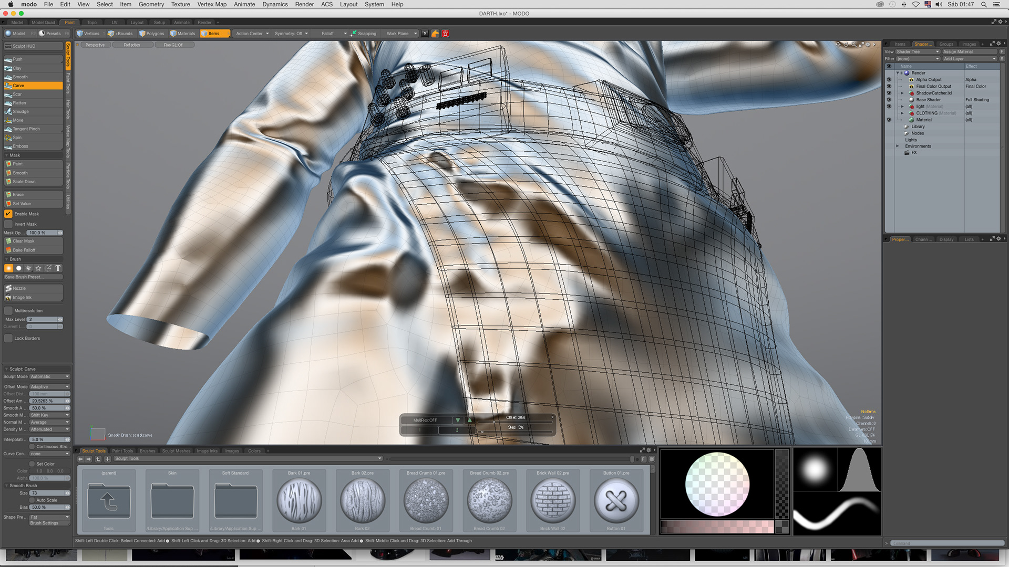Select the Emboss sculpt tool

point(34,146)
